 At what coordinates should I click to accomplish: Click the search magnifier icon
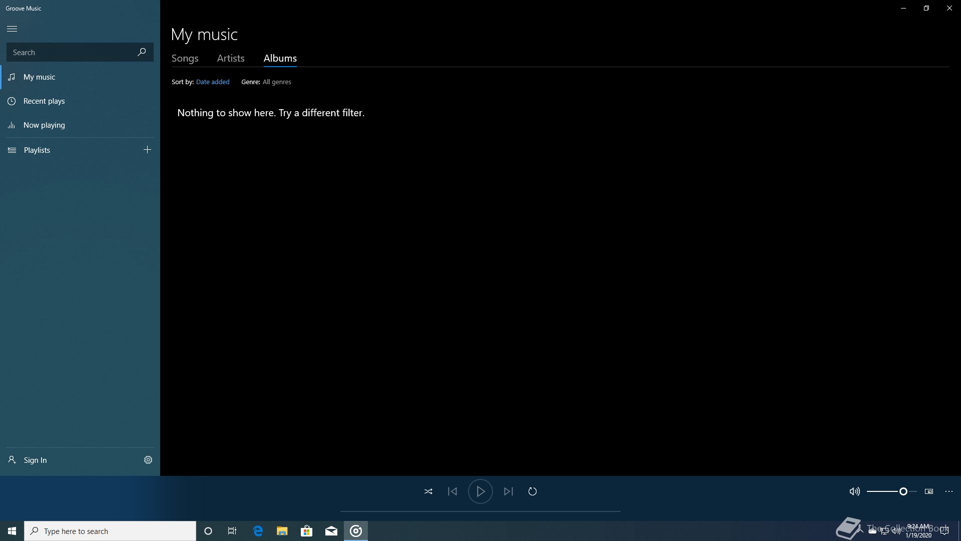pos(142,52)
